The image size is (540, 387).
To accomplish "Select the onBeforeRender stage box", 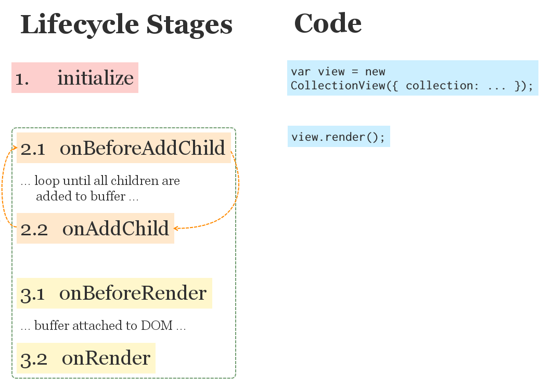I will [114, 293].
